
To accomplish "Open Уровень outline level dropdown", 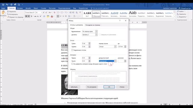I will [x=96, y=35].
